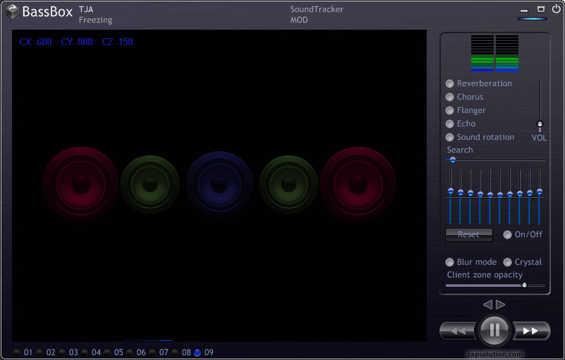Click the VOL volume slider knob
The width and height of the screenshot is (565, 360).
540,124
